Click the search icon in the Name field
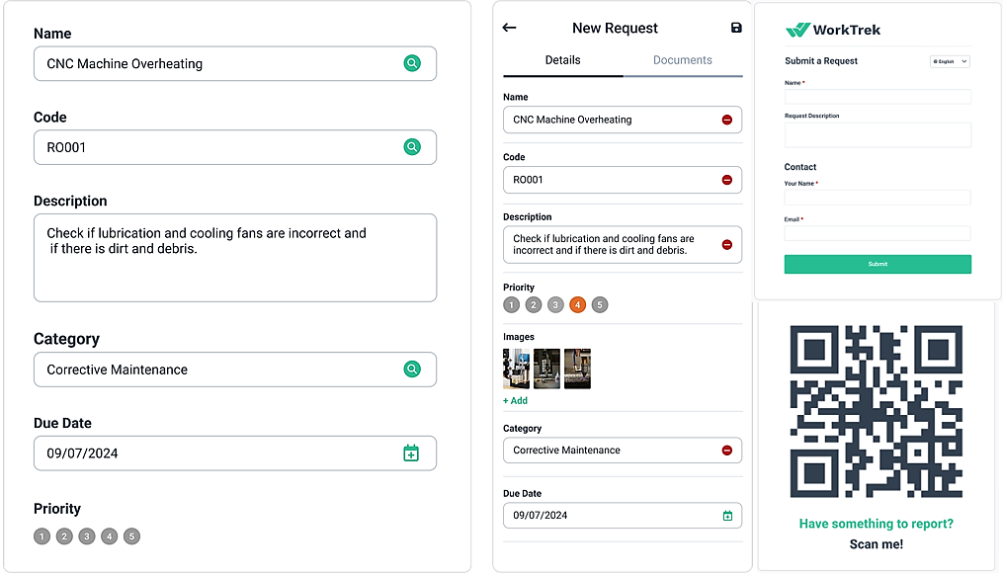 [x=412, y=63]
